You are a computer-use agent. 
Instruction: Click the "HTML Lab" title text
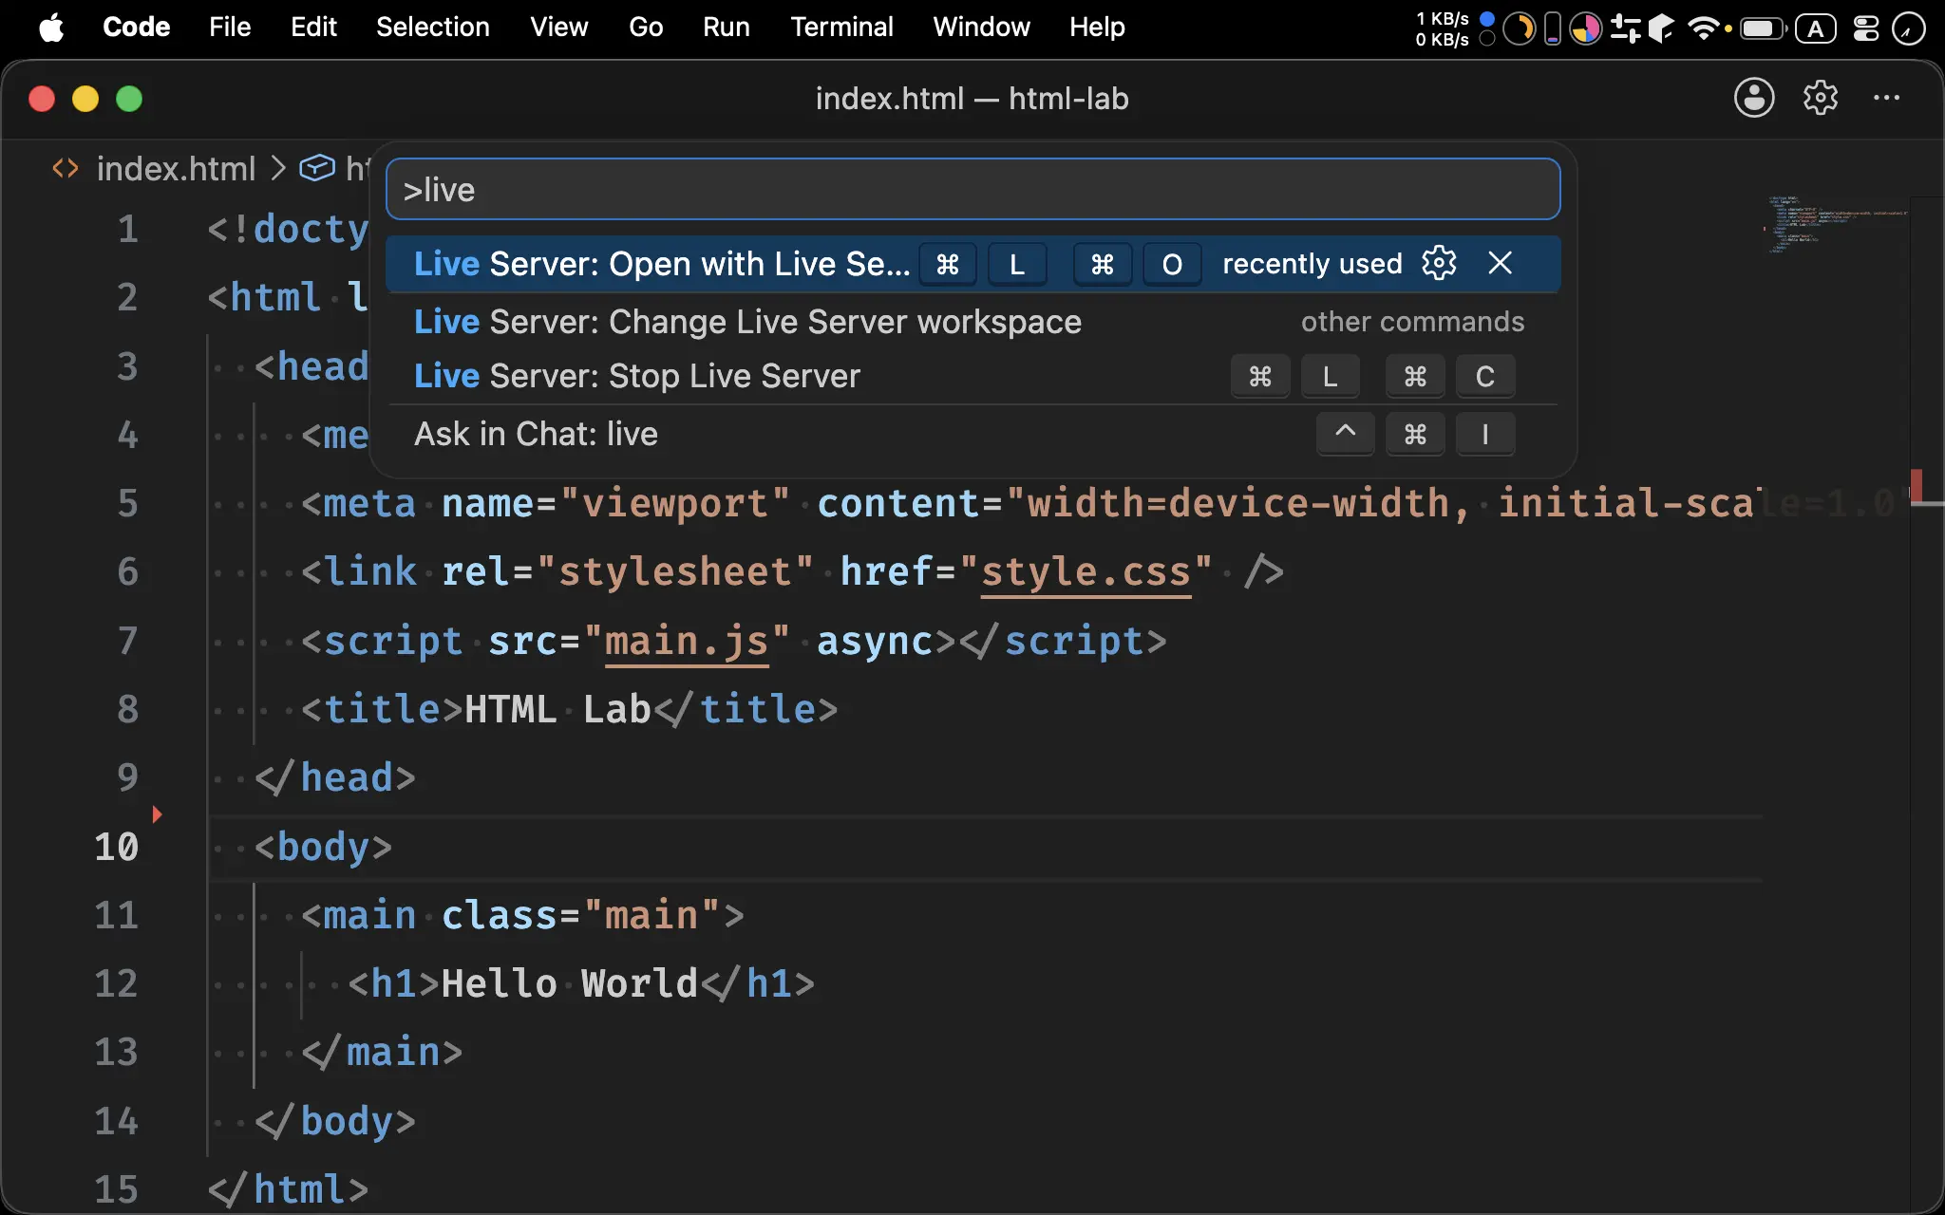(558, 710)
